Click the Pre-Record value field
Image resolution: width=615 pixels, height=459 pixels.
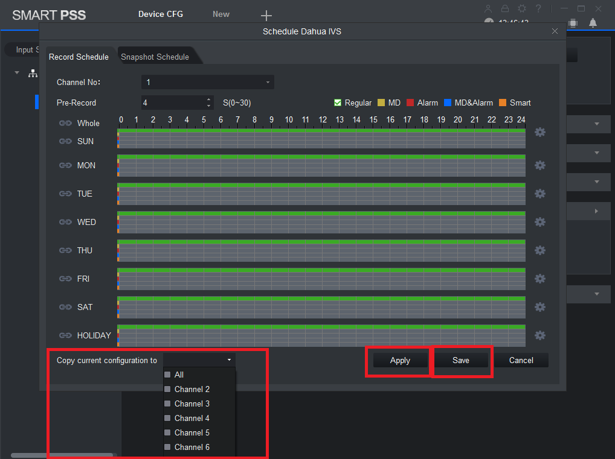click(173, 103)
